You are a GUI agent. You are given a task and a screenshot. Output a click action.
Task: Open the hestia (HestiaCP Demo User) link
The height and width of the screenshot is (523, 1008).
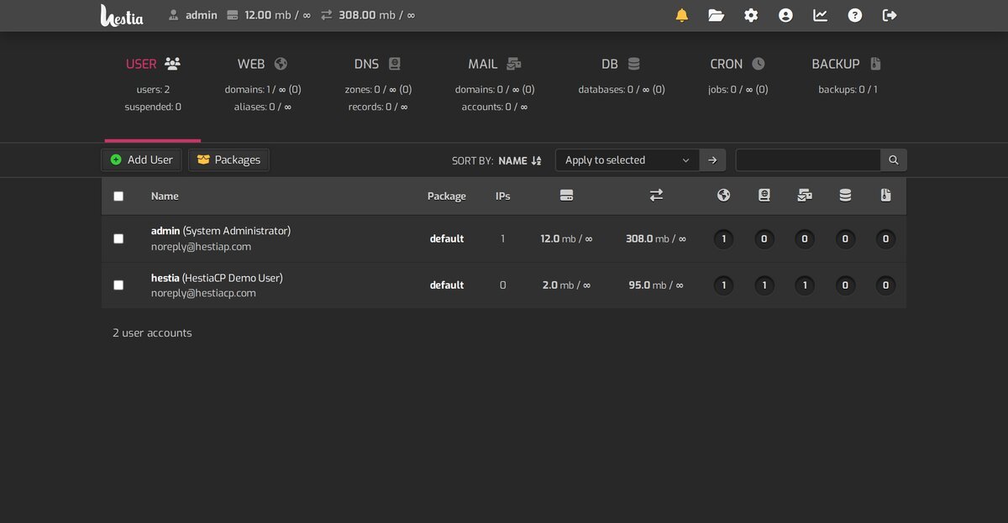pyautogui.click(x=217, y=277)
